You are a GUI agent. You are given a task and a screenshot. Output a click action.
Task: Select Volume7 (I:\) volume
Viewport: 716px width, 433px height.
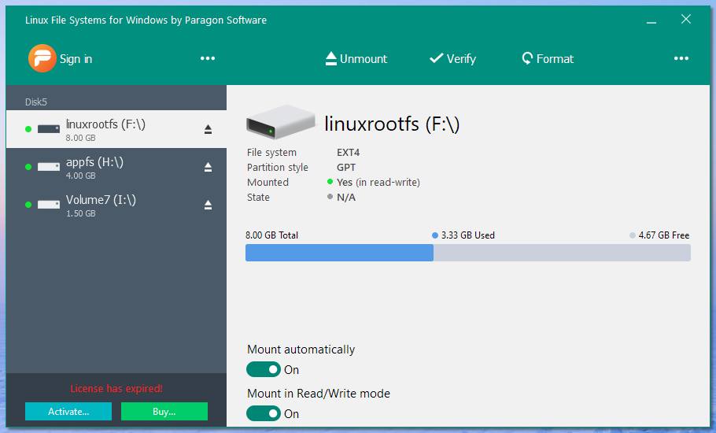pos(116,205)
